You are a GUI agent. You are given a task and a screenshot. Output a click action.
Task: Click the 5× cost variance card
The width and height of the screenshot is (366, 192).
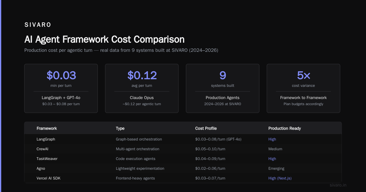(x=303, y=88)
